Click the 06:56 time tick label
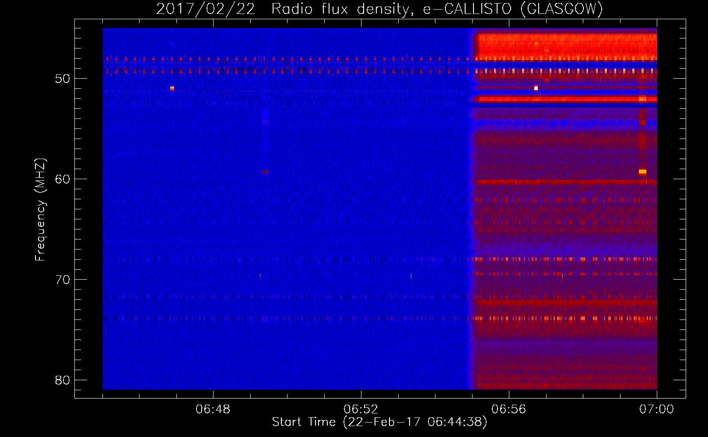Screen dimensions: 708x437 pyautogui.click(x=509, y=409)
